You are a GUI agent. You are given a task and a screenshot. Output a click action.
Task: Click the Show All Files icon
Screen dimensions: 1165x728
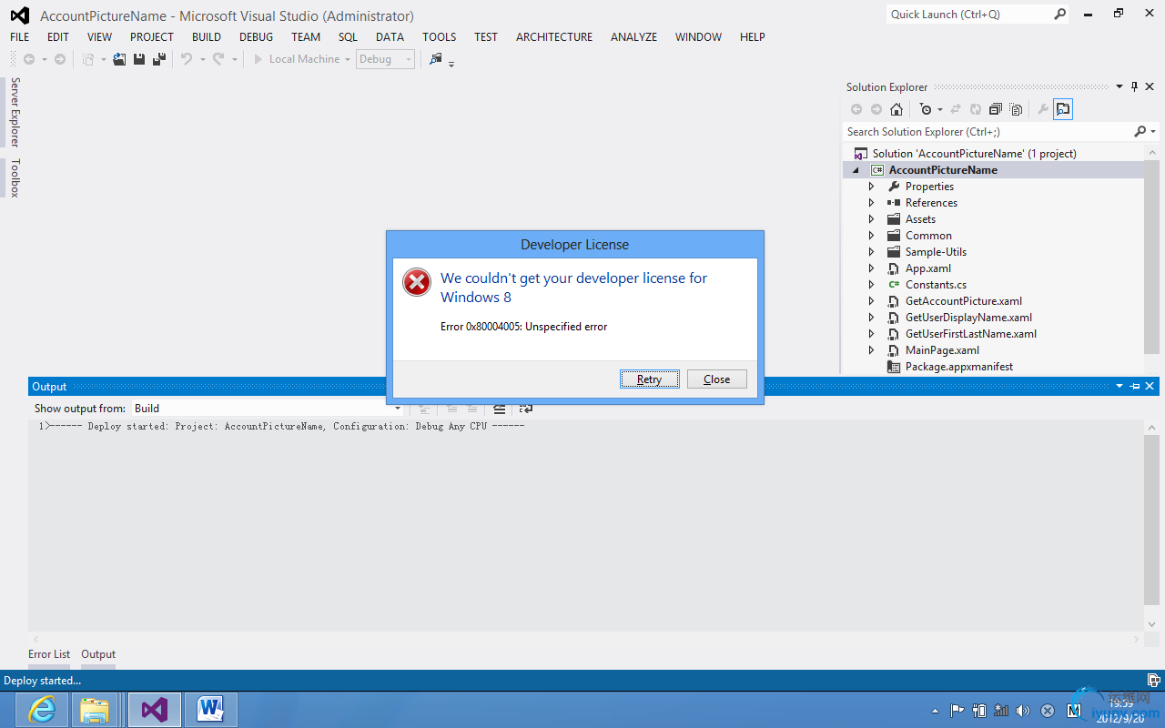tap(1016, 109)
